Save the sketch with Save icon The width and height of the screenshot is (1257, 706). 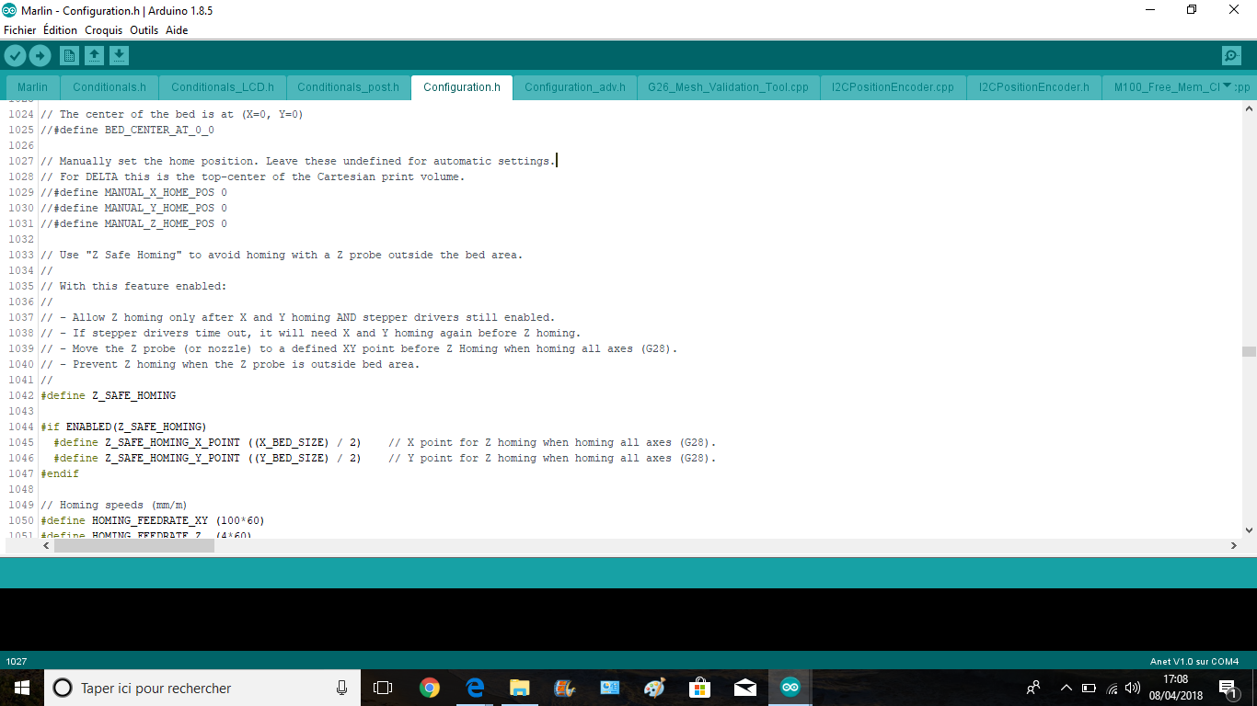119,56
